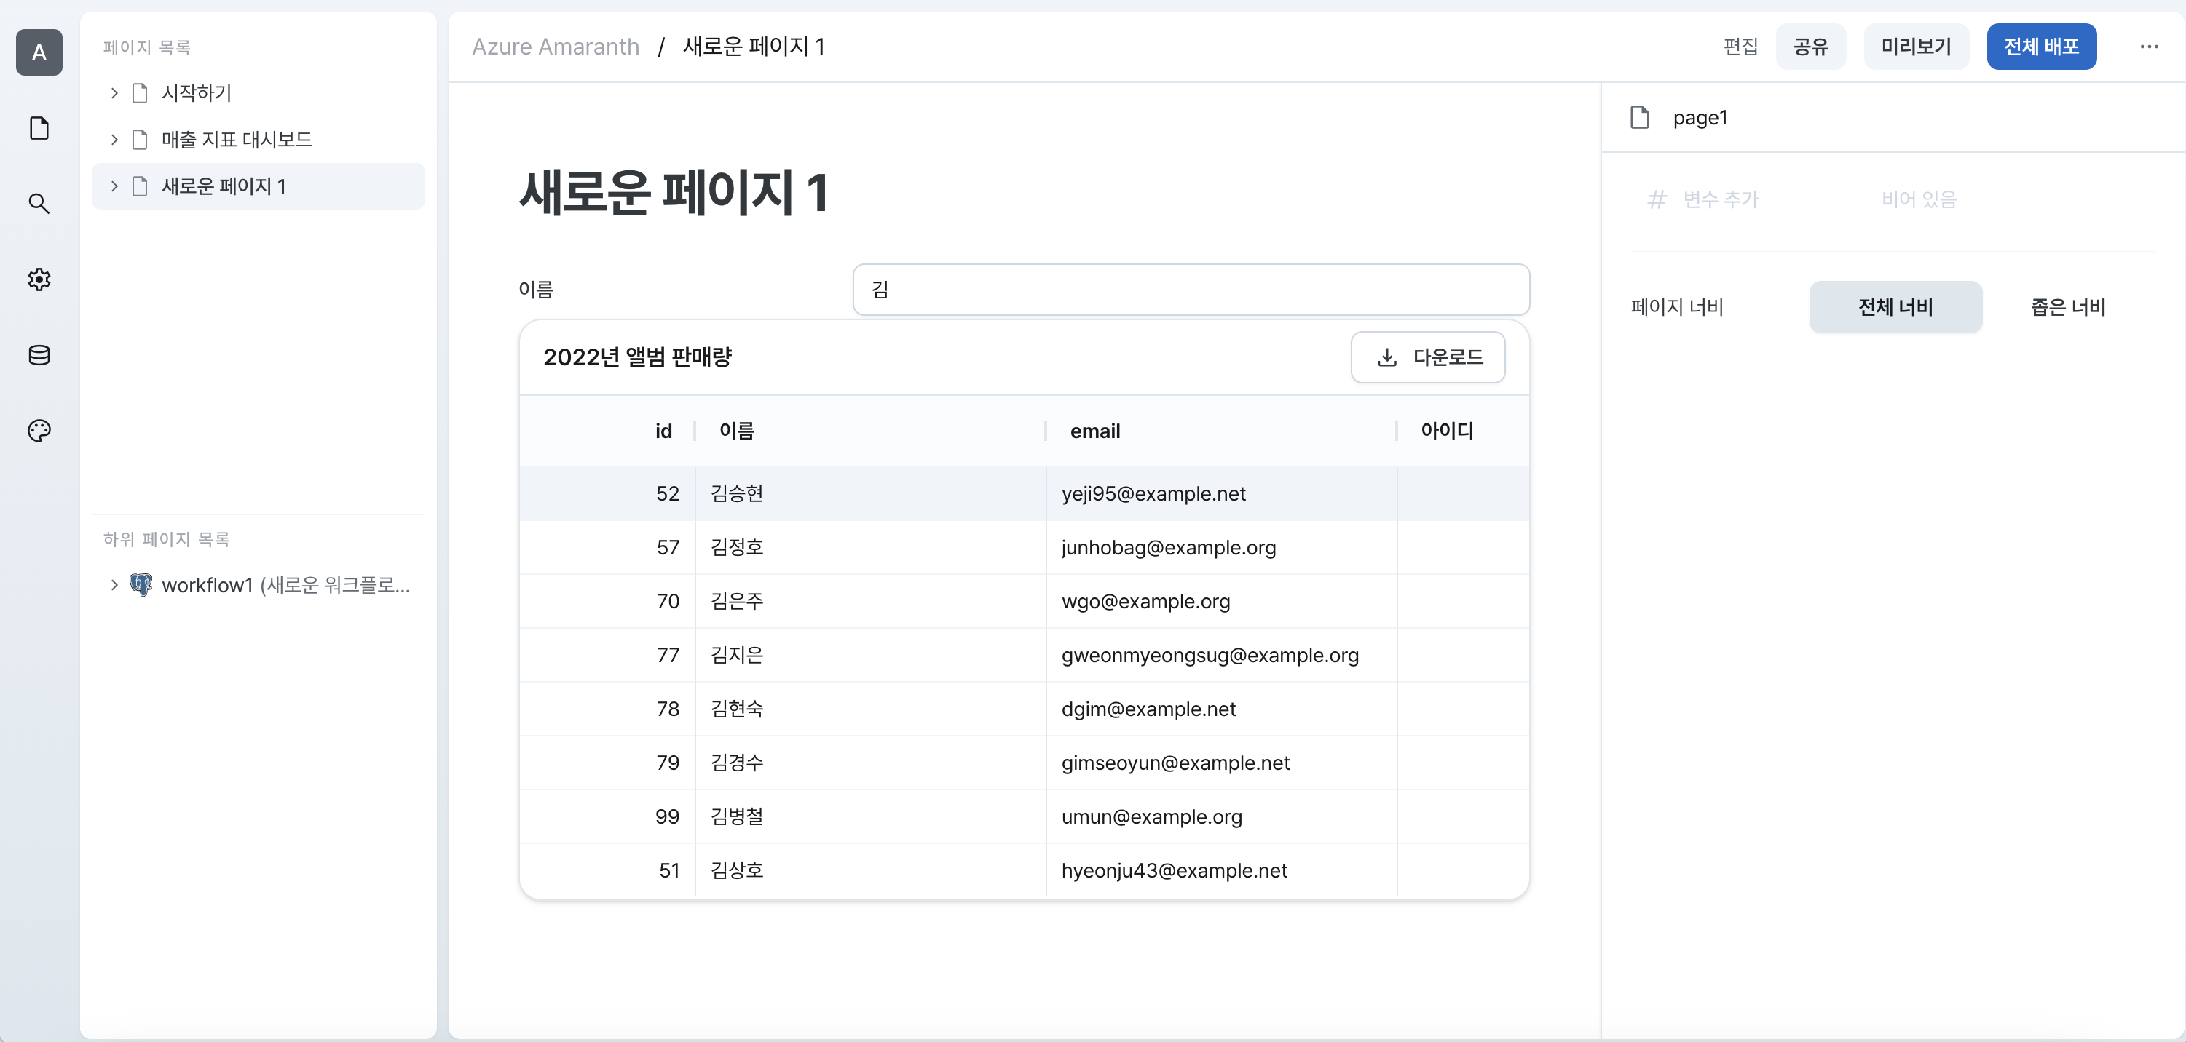Click the page1 document icon
Screen dimensions: 2186x1042
coord(1640,117)
